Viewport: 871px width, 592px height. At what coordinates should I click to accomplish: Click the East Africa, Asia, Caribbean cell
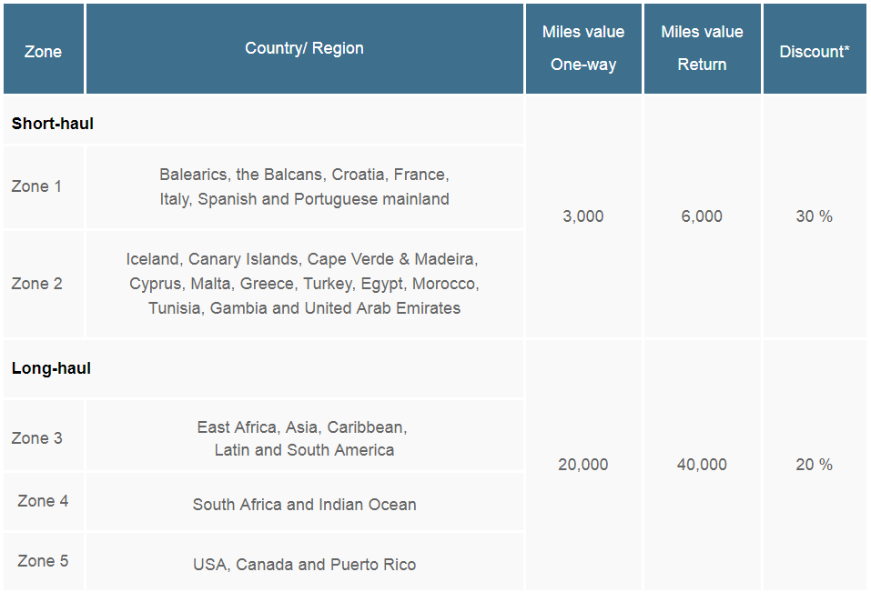point(304,437)
